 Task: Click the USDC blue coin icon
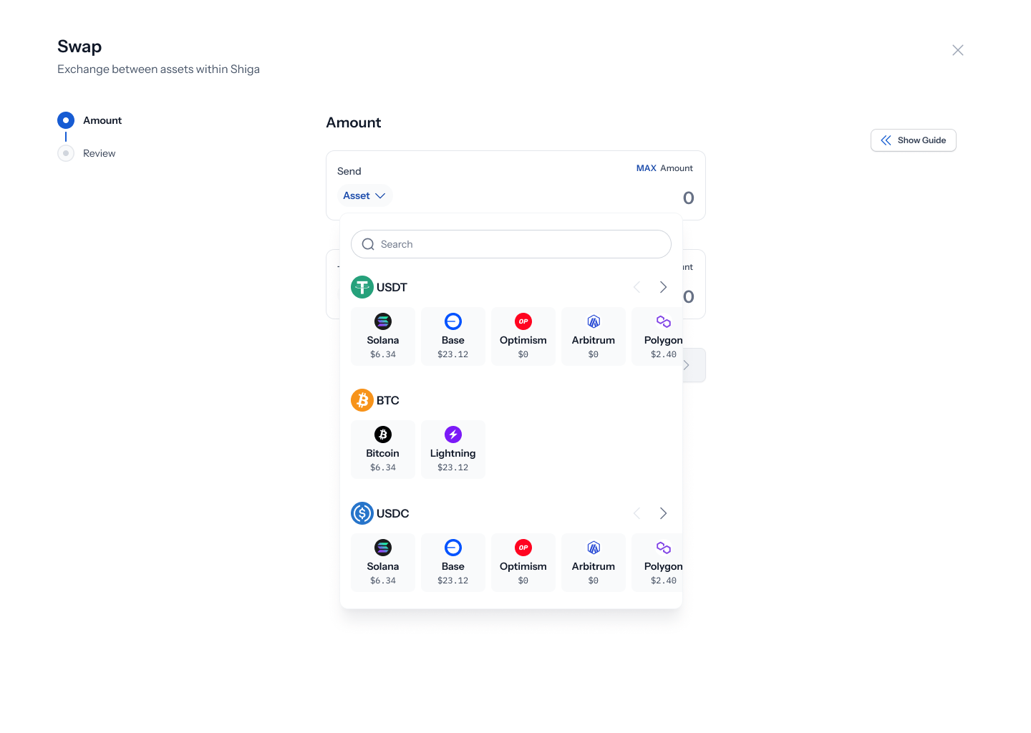(x=362, y=513)
